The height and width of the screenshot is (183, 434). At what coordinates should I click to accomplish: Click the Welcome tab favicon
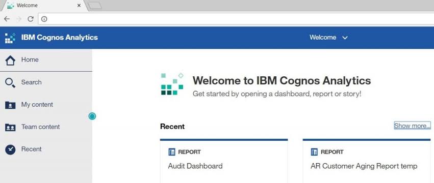click(11, 6)
